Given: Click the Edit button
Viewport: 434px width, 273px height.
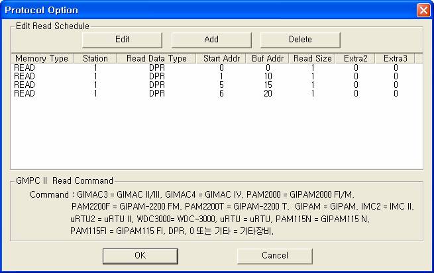Looking at the screenshot, I should (122, 39).
